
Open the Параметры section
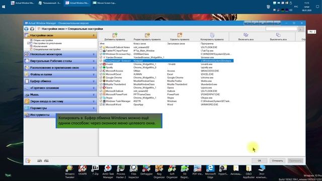click(60, 108)
